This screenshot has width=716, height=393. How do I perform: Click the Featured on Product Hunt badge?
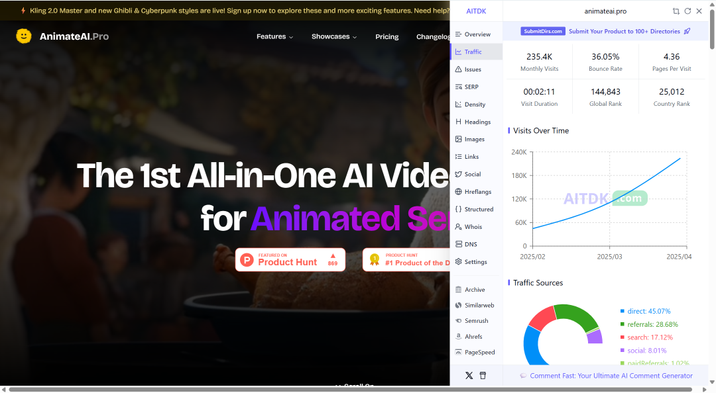[290, 260]
